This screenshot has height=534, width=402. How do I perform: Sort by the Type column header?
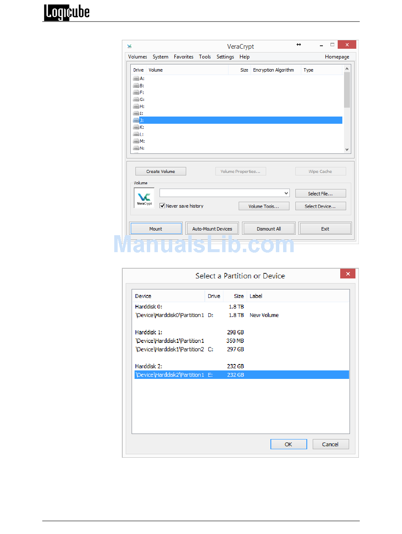pos(322,70)
